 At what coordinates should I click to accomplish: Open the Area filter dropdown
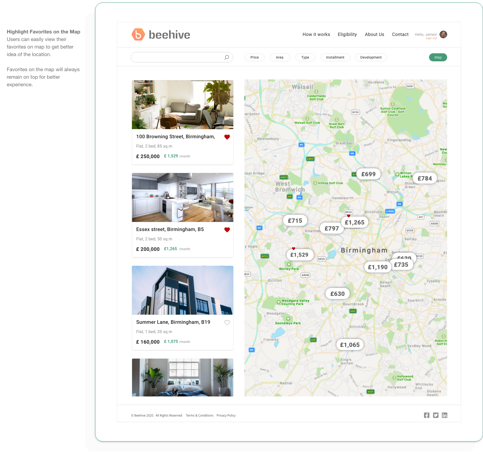tap(279, 57)
